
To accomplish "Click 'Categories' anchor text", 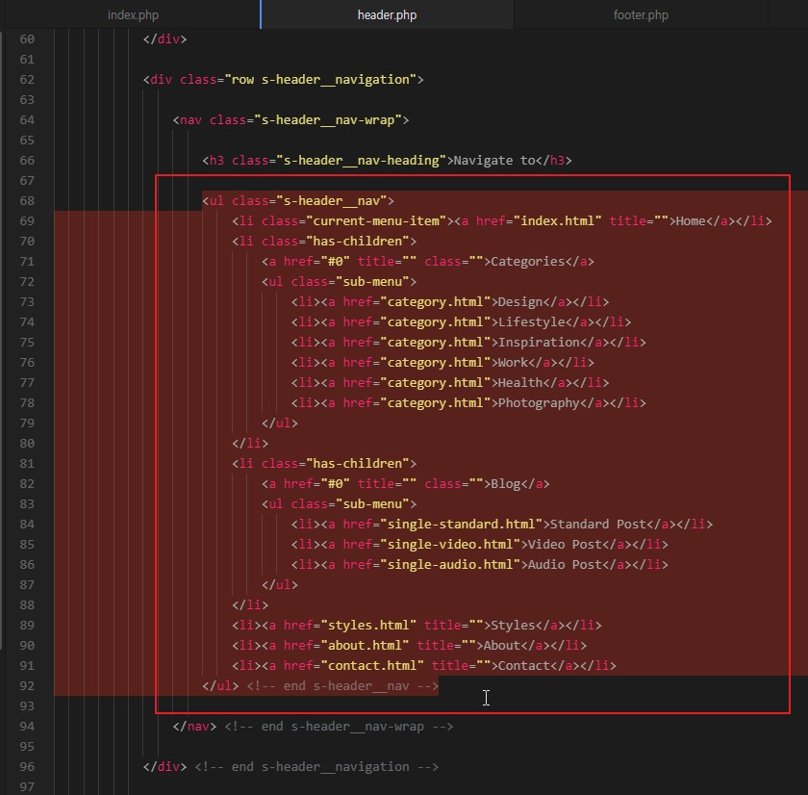I will (x=528, y=262).
